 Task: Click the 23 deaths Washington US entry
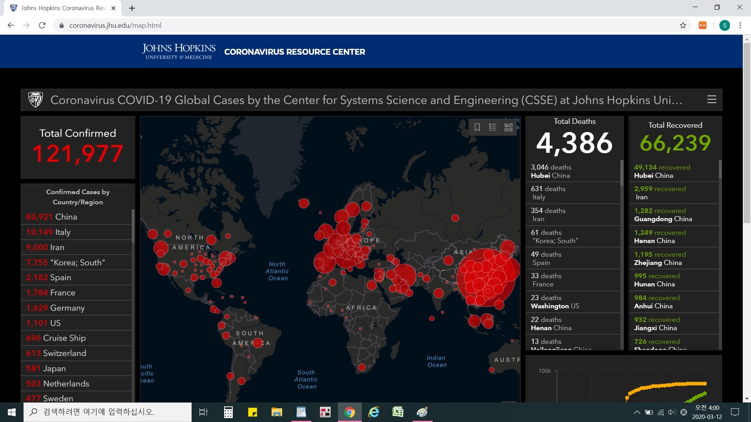coord(573,302)
